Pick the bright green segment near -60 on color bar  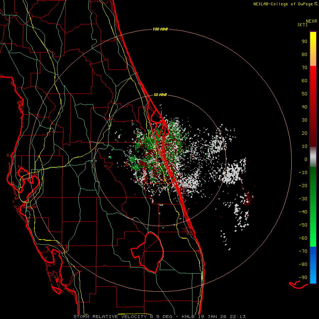(313, 240)
